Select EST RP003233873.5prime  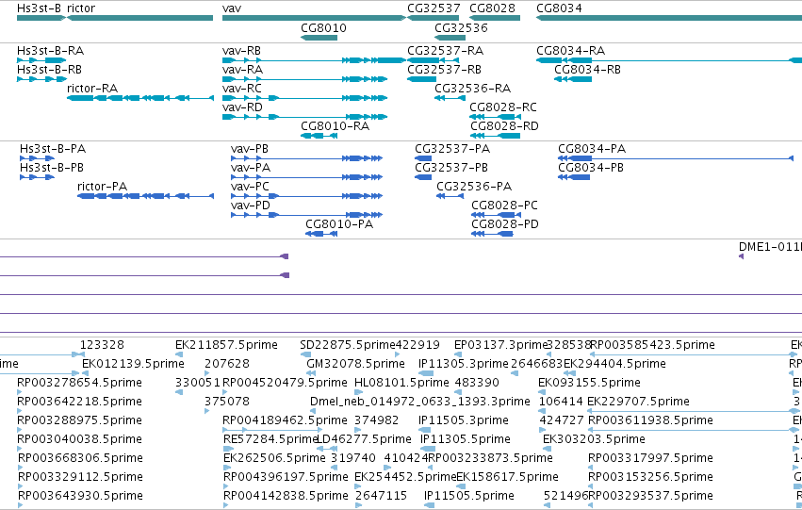click(x=490, y=458)
